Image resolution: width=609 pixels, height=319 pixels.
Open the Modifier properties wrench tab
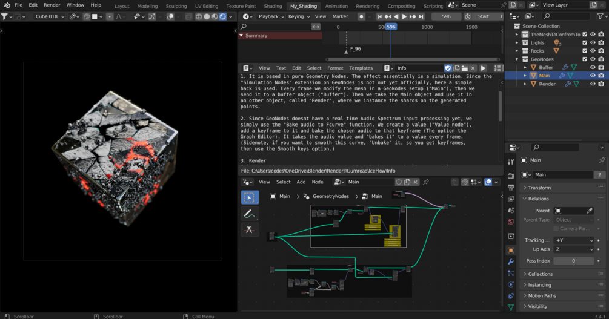[511, 261]
